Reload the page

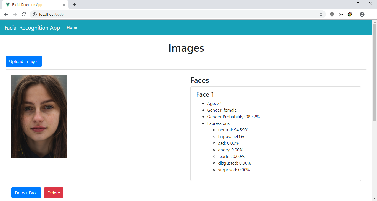coord(24,14)
